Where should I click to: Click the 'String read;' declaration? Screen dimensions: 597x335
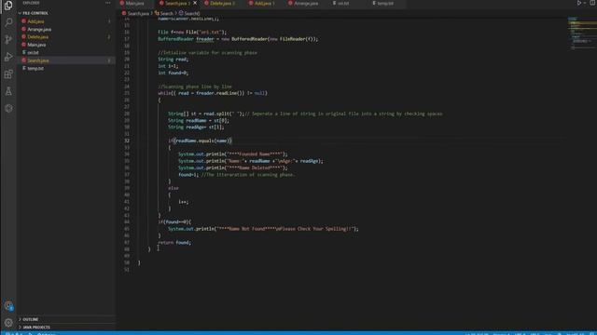tap(174, 60)
